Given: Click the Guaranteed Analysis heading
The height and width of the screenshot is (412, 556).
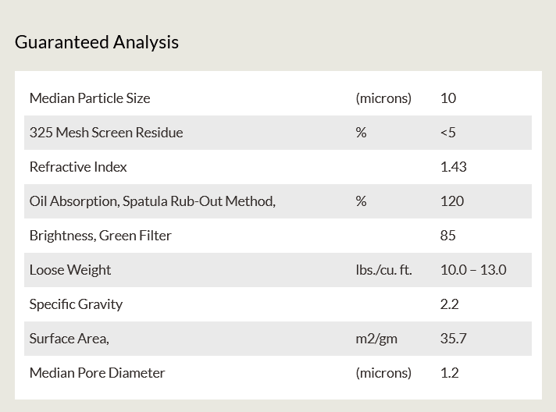Looking at the screenshot, I should click(x=97, y=42).
